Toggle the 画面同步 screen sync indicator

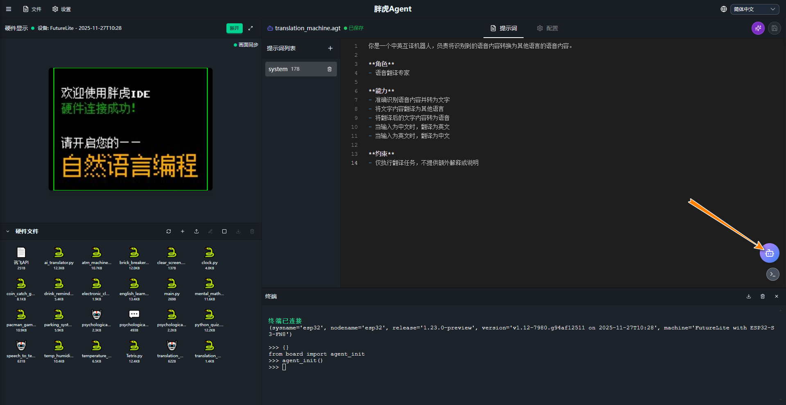point(246,45)
